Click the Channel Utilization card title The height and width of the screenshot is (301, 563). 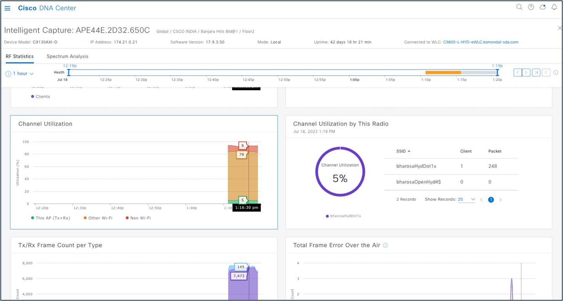coord(45,124)
